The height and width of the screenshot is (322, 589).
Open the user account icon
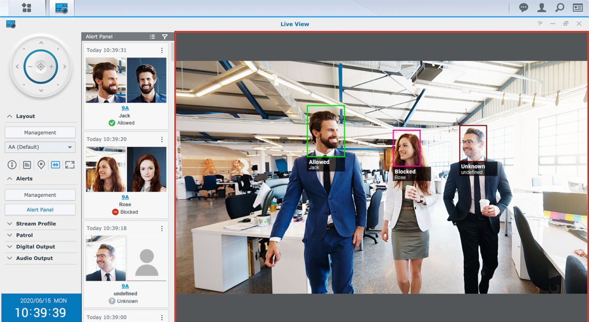pos(541,8)
